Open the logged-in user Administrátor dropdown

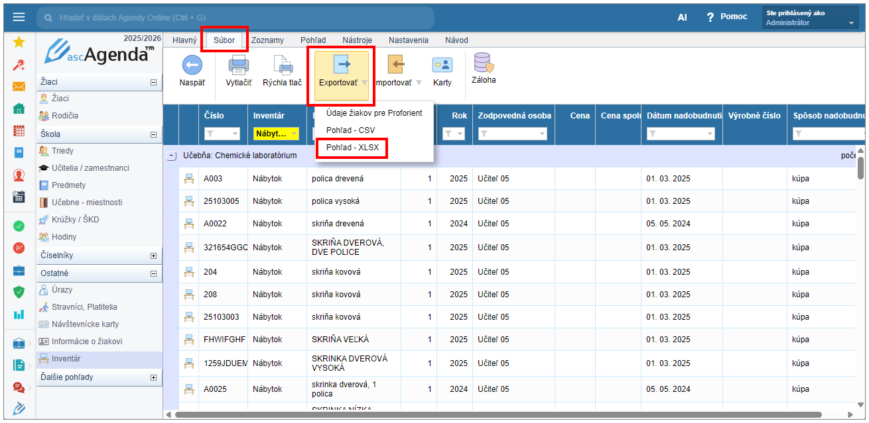click(x=811, y=18)
